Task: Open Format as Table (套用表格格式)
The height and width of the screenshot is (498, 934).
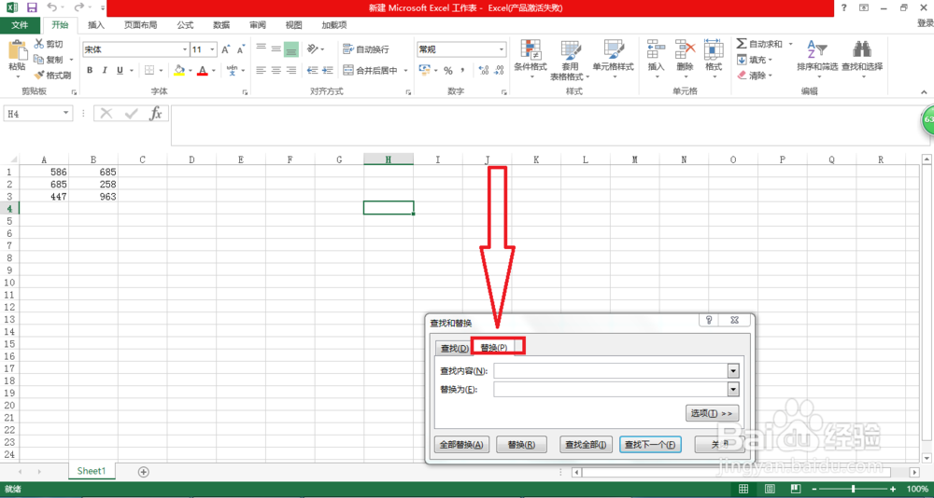Action: click(x=570, y=61)
